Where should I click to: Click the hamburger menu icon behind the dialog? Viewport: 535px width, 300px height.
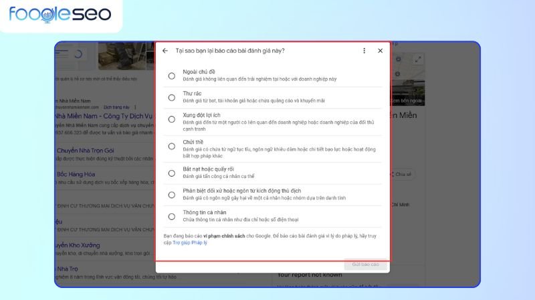62,53
